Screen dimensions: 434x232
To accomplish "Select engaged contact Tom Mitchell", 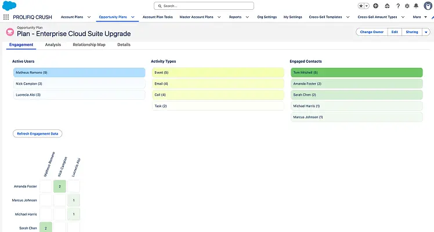I will (x=357, y=72).
